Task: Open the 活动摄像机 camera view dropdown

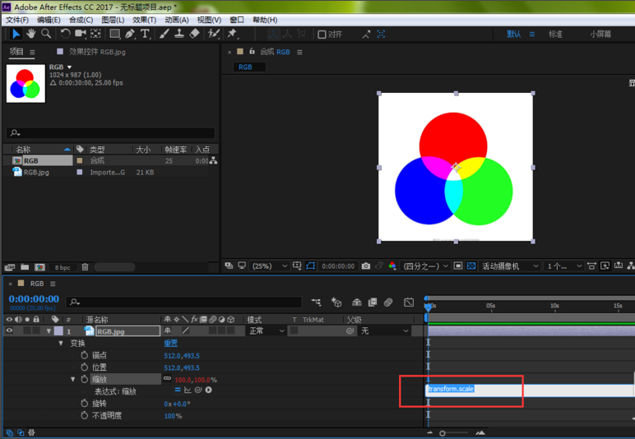Action: pos(510,266)
